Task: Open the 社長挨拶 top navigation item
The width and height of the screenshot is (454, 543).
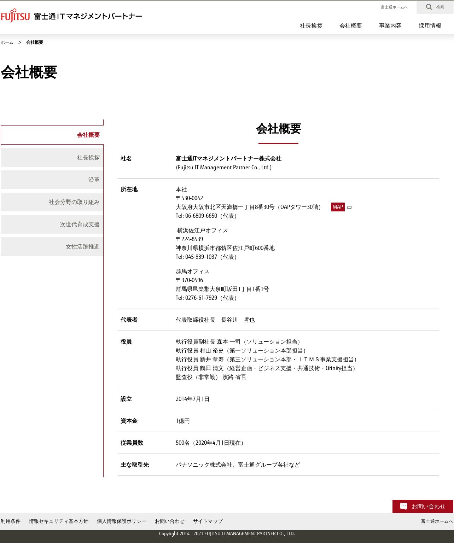Action: 311,26
